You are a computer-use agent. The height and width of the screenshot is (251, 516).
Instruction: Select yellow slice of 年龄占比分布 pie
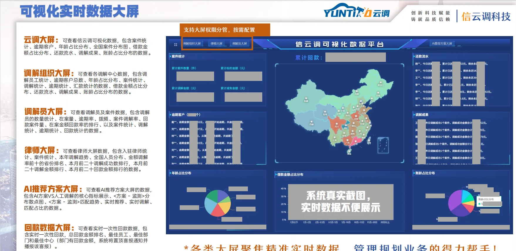click(x=225, y=207)
